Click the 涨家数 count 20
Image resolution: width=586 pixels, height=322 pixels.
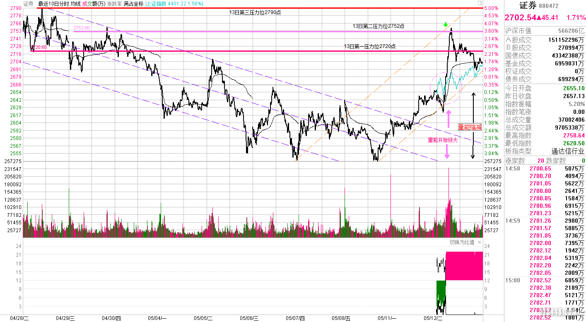click(541, 161)
